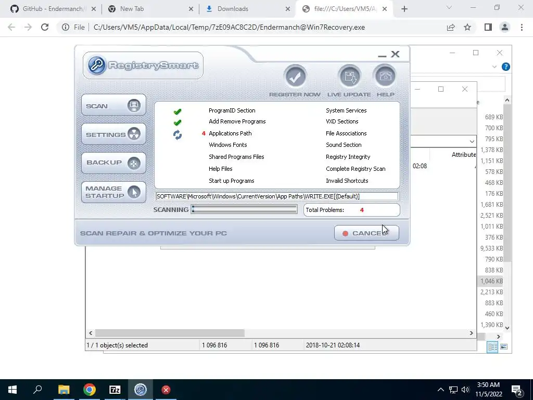Select the System Services entry
Screen dimensions: 533x400
346,110
